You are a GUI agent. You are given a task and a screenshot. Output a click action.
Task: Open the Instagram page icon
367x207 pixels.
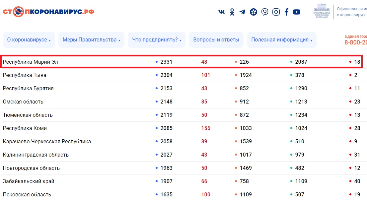(276, 12)
